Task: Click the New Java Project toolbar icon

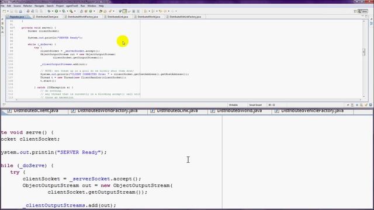Action: 81,11
